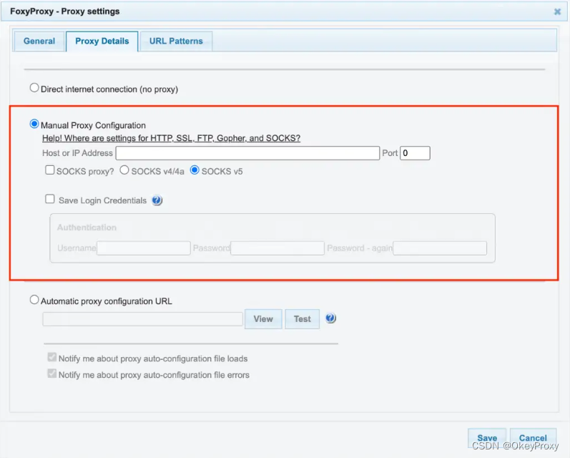Click the first Password field

click(x=277, y=248)
